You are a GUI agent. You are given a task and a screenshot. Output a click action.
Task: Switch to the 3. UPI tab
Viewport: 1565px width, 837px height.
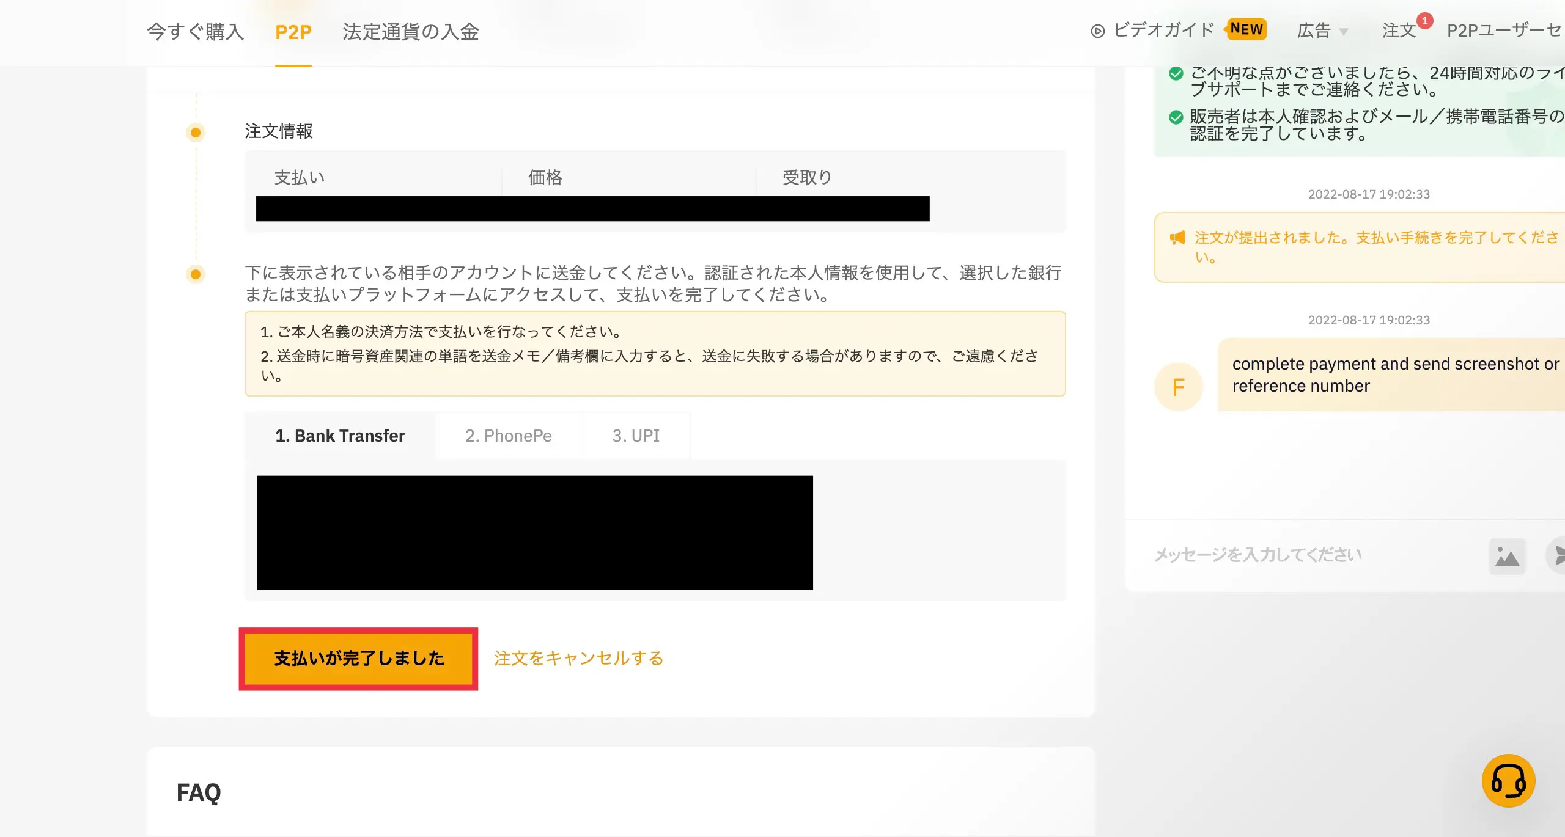pos(636,436)
